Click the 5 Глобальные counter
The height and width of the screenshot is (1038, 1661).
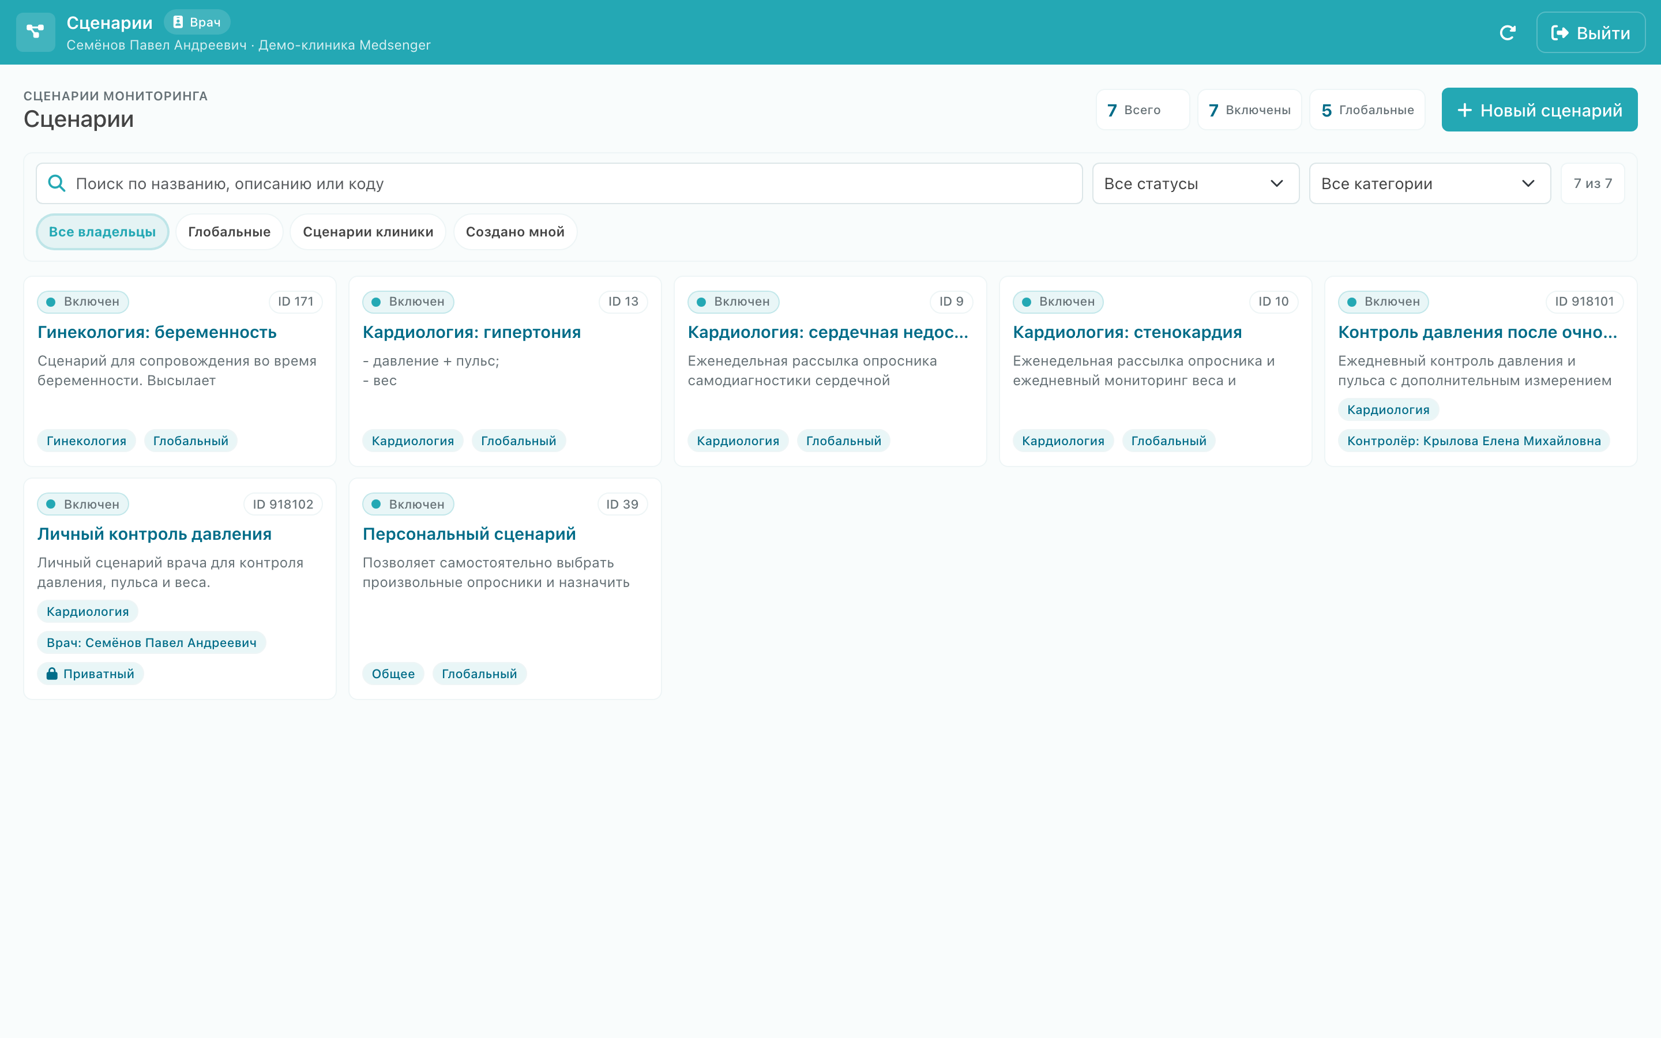[x=1366, y=110]
